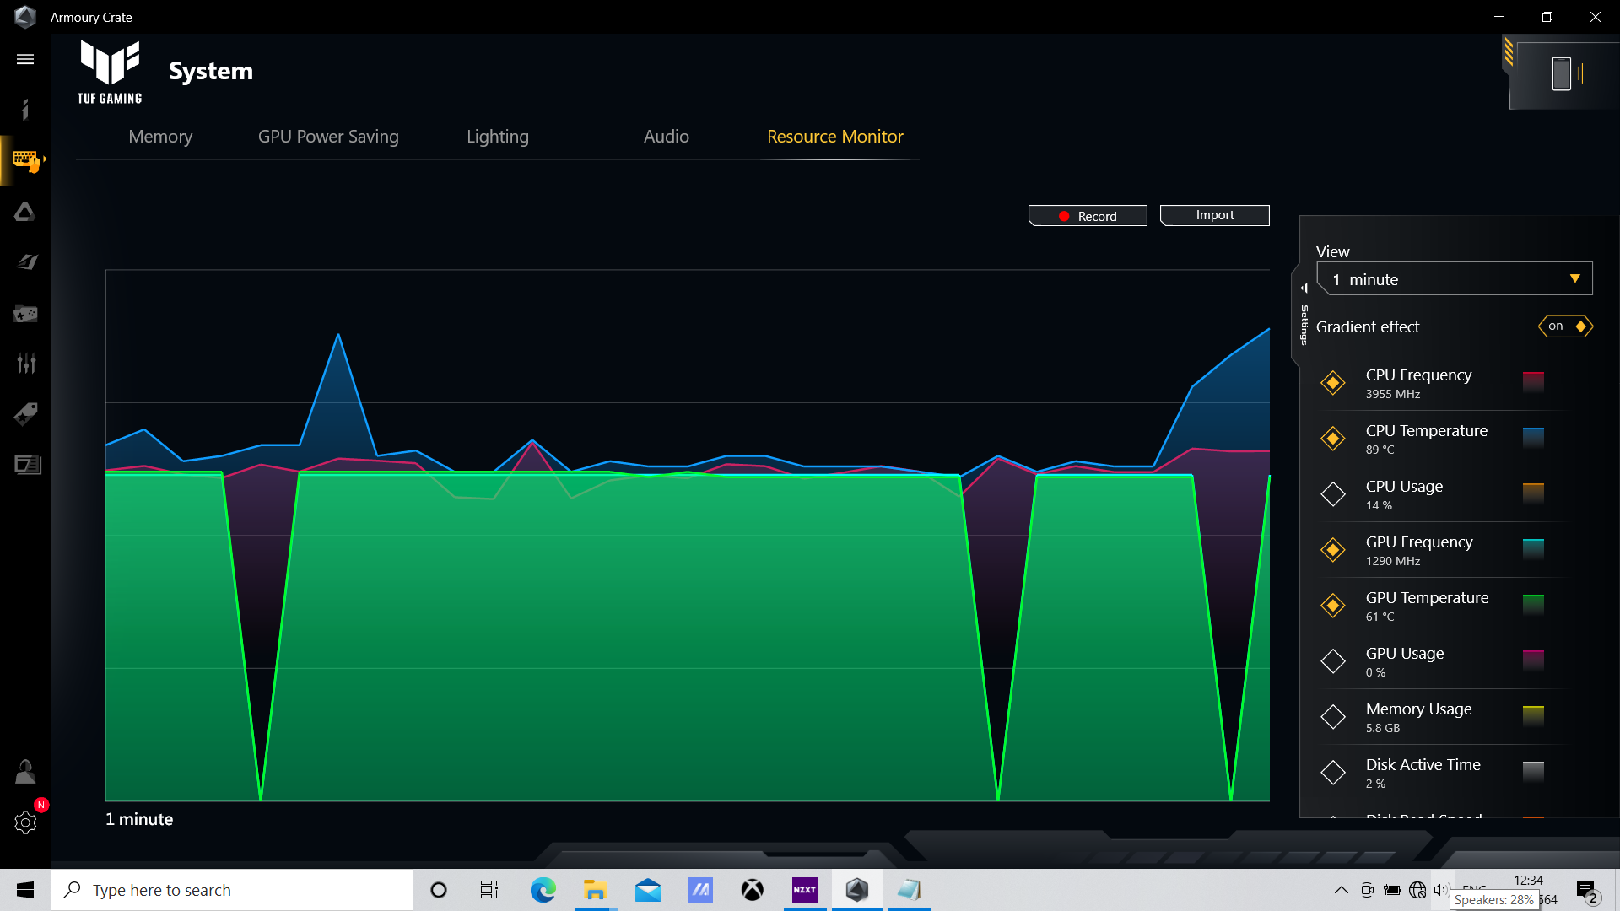Disable GPU Temperature graph line
This screenshot has width=1620, height=911.
(1333, 606)
